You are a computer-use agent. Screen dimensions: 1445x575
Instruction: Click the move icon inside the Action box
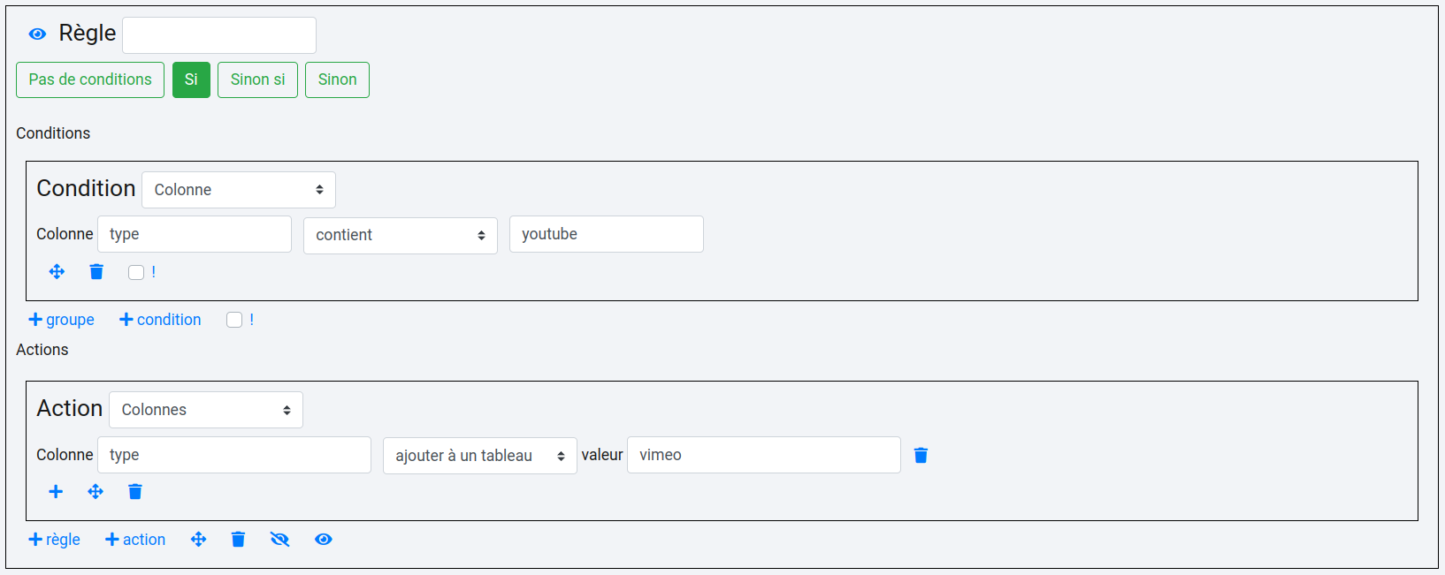(96, 492)
